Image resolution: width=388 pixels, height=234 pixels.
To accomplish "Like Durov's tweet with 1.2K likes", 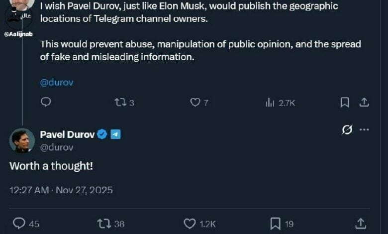I will (x=190, y=224).
